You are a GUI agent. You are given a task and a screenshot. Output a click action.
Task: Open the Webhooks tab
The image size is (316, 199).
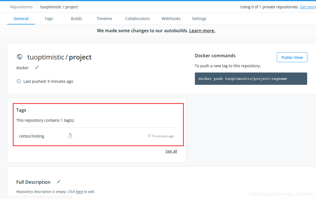171,19
